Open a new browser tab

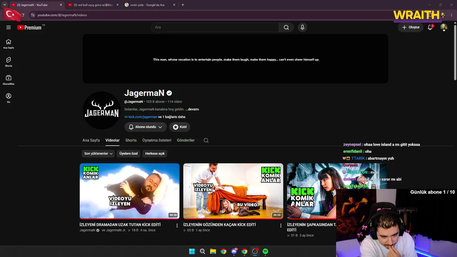pyautogui.click(x=183, y=5)
